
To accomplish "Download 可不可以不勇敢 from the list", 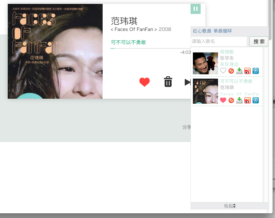I will pos(239,100).
